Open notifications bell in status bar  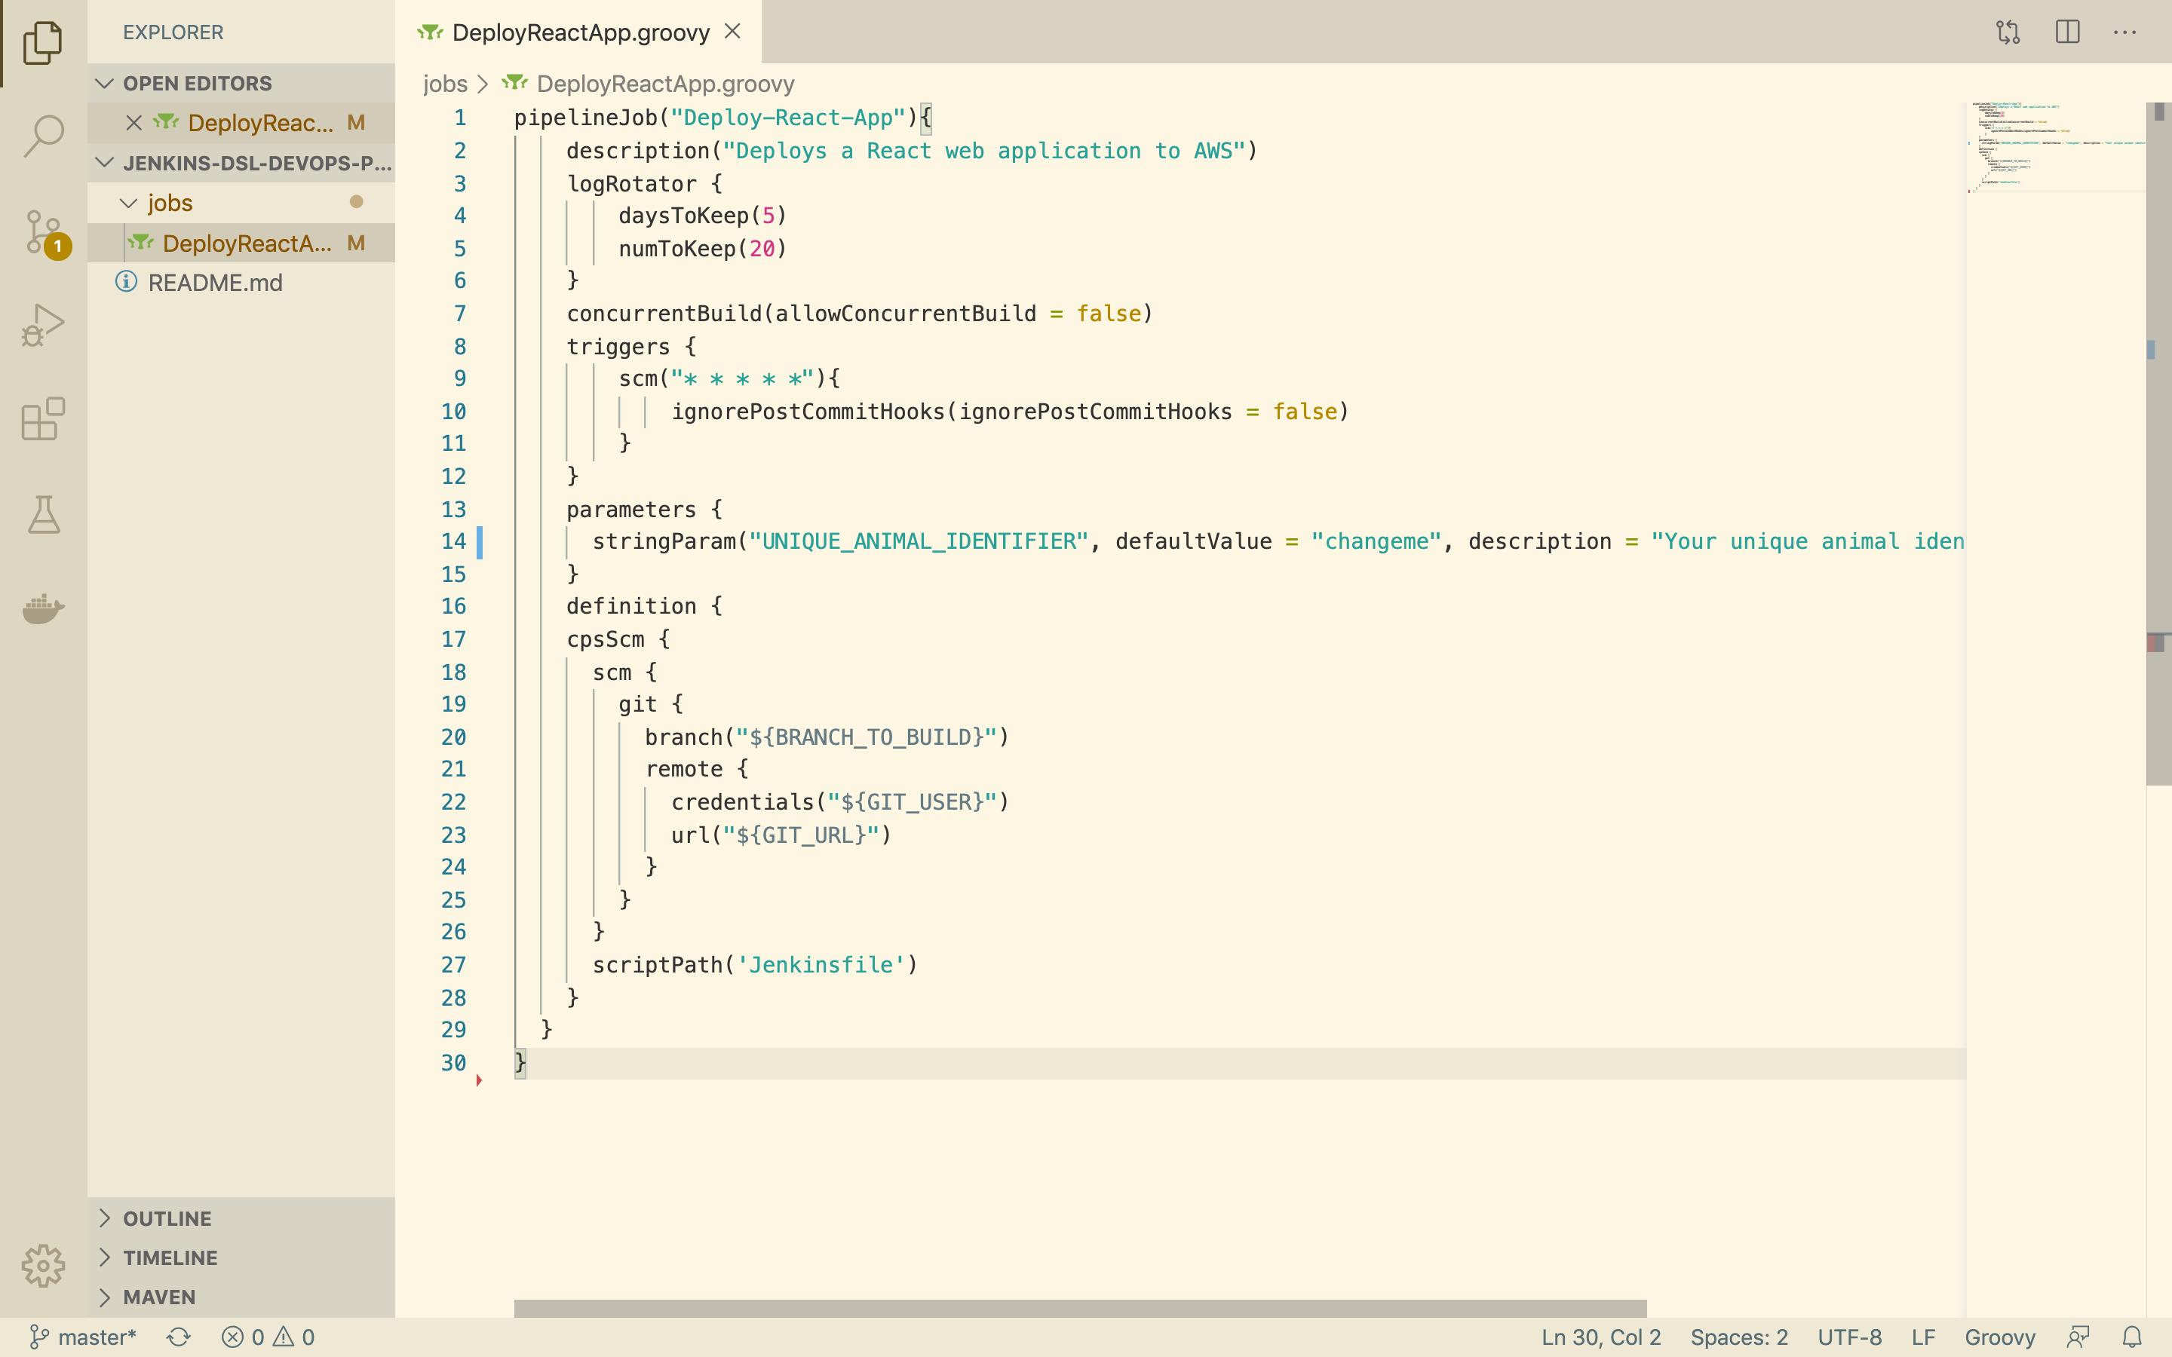pos(2133,1337)
